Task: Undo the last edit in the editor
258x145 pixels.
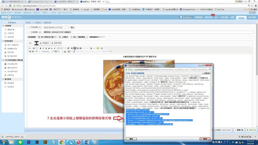Action: tap(37, 51)
